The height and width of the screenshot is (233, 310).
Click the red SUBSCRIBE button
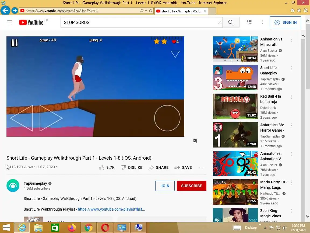192,186
